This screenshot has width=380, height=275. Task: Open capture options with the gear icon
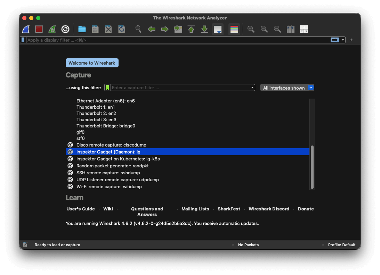[65, 29]
